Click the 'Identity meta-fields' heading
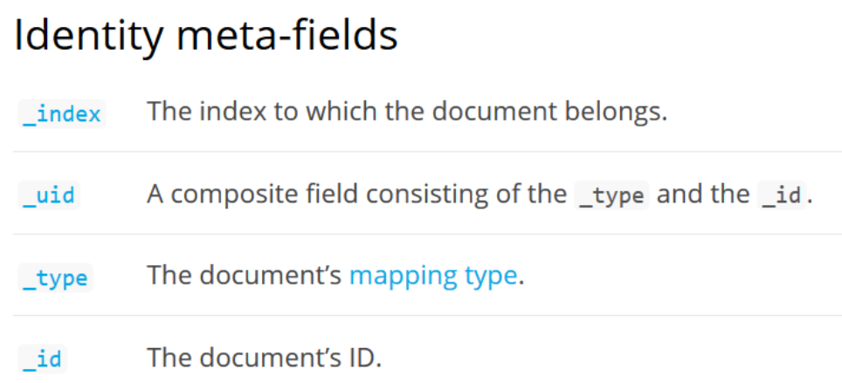 [x=205, y=36]
